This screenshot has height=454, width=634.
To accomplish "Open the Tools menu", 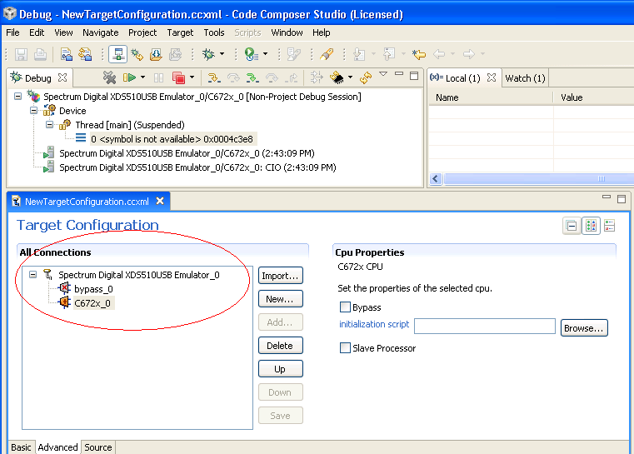I will 214,32.
